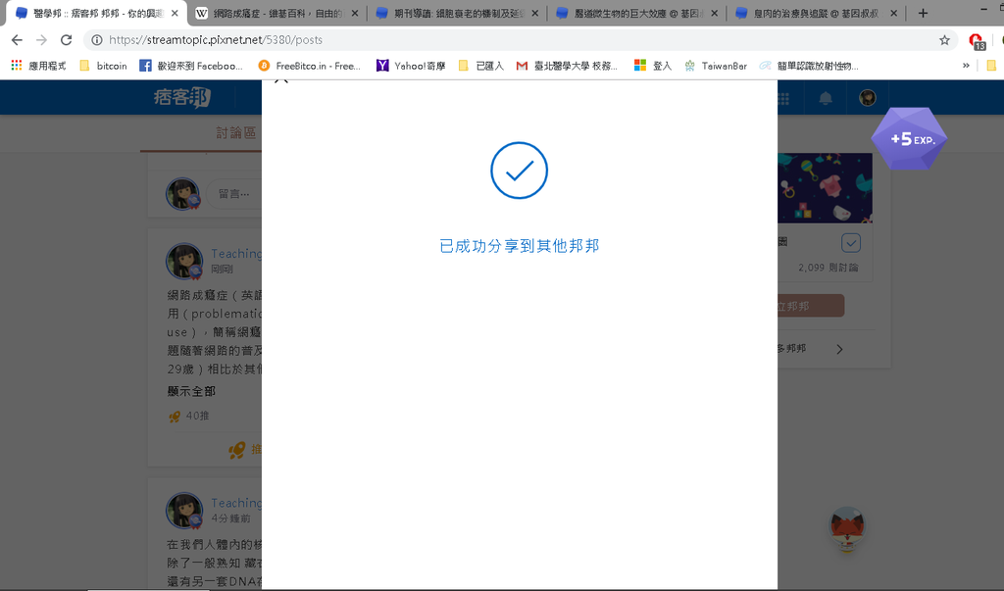The width and height of the screenshot is (1004, 591).
Task: Switch to the 期刊導讀 tab
Action: tap(457, 13)
